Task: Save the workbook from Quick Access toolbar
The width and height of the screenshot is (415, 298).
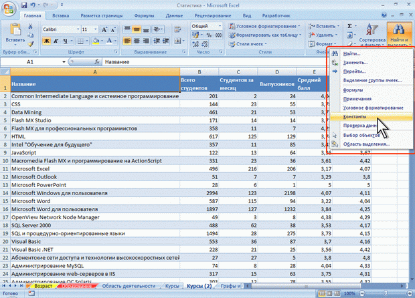Action: tap(24, 5)
